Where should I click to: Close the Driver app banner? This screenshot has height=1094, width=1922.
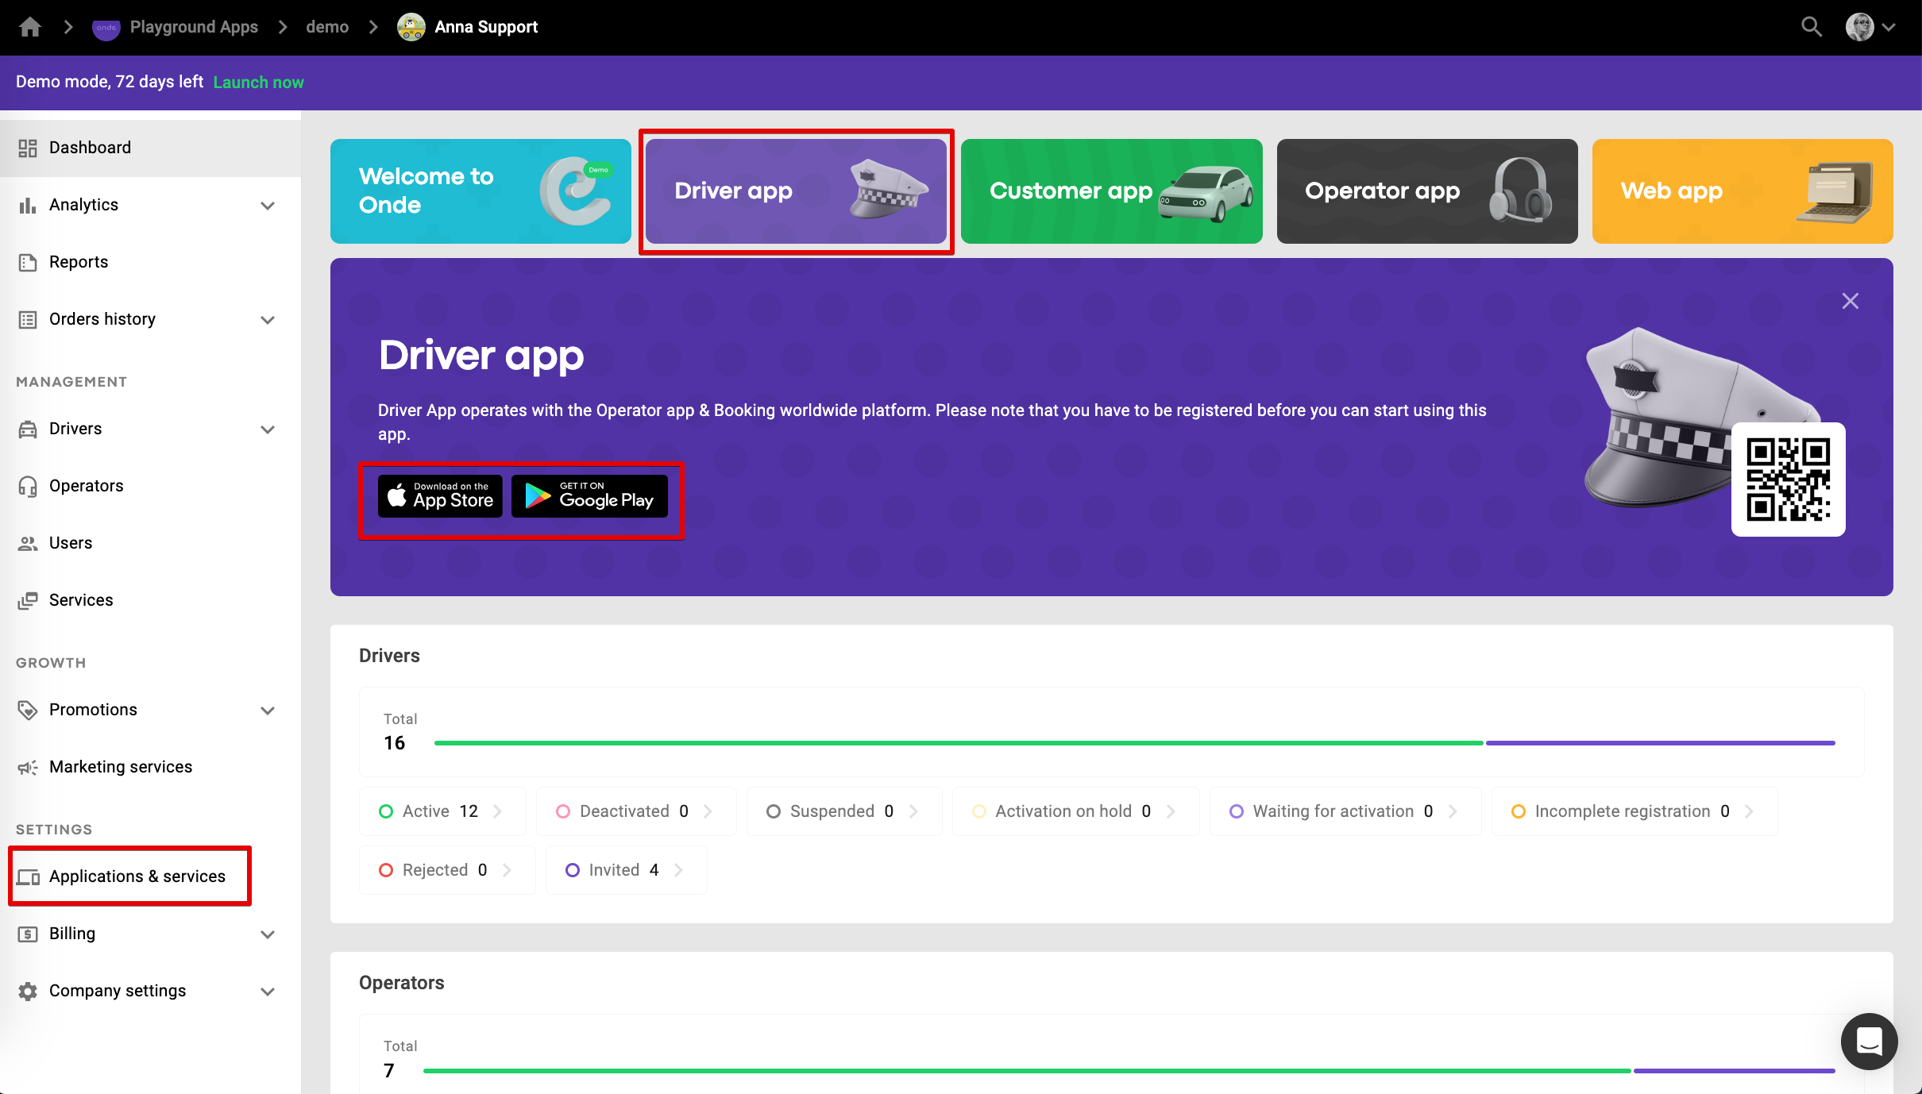point(1850,301)
